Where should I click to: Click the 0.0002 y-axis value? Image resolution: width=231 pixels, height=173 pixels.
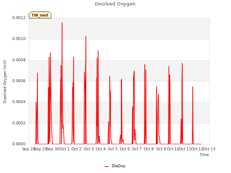[x=19, y=123]
